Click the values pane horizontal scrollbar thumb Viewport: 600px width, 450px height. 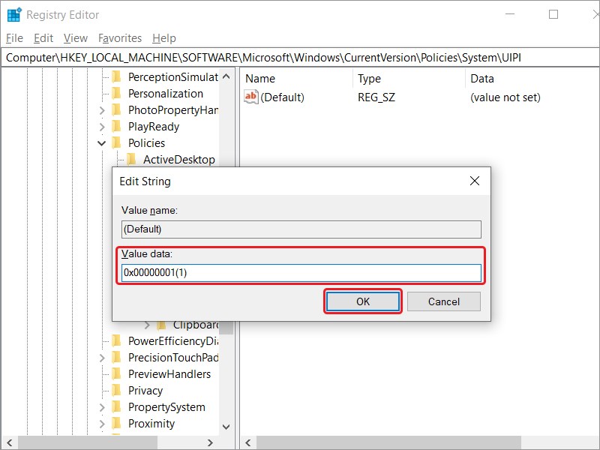tap(388, 442)
